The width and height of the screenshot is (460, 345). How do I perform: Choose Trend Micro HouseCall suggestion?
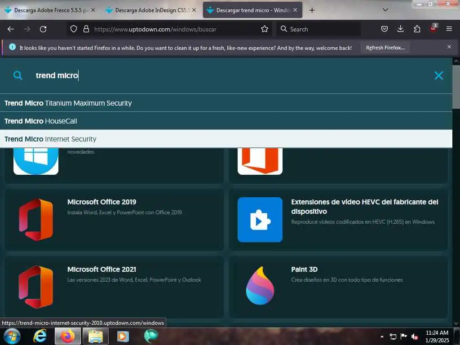(x=226, y=121)
